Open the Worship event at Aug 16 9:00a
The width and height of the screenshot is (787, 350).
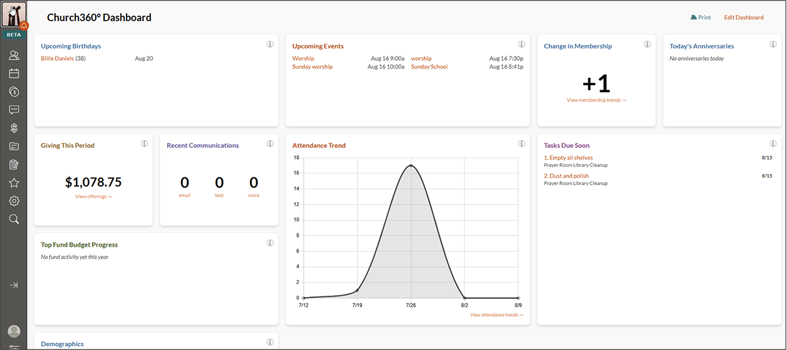coord(303,59)
